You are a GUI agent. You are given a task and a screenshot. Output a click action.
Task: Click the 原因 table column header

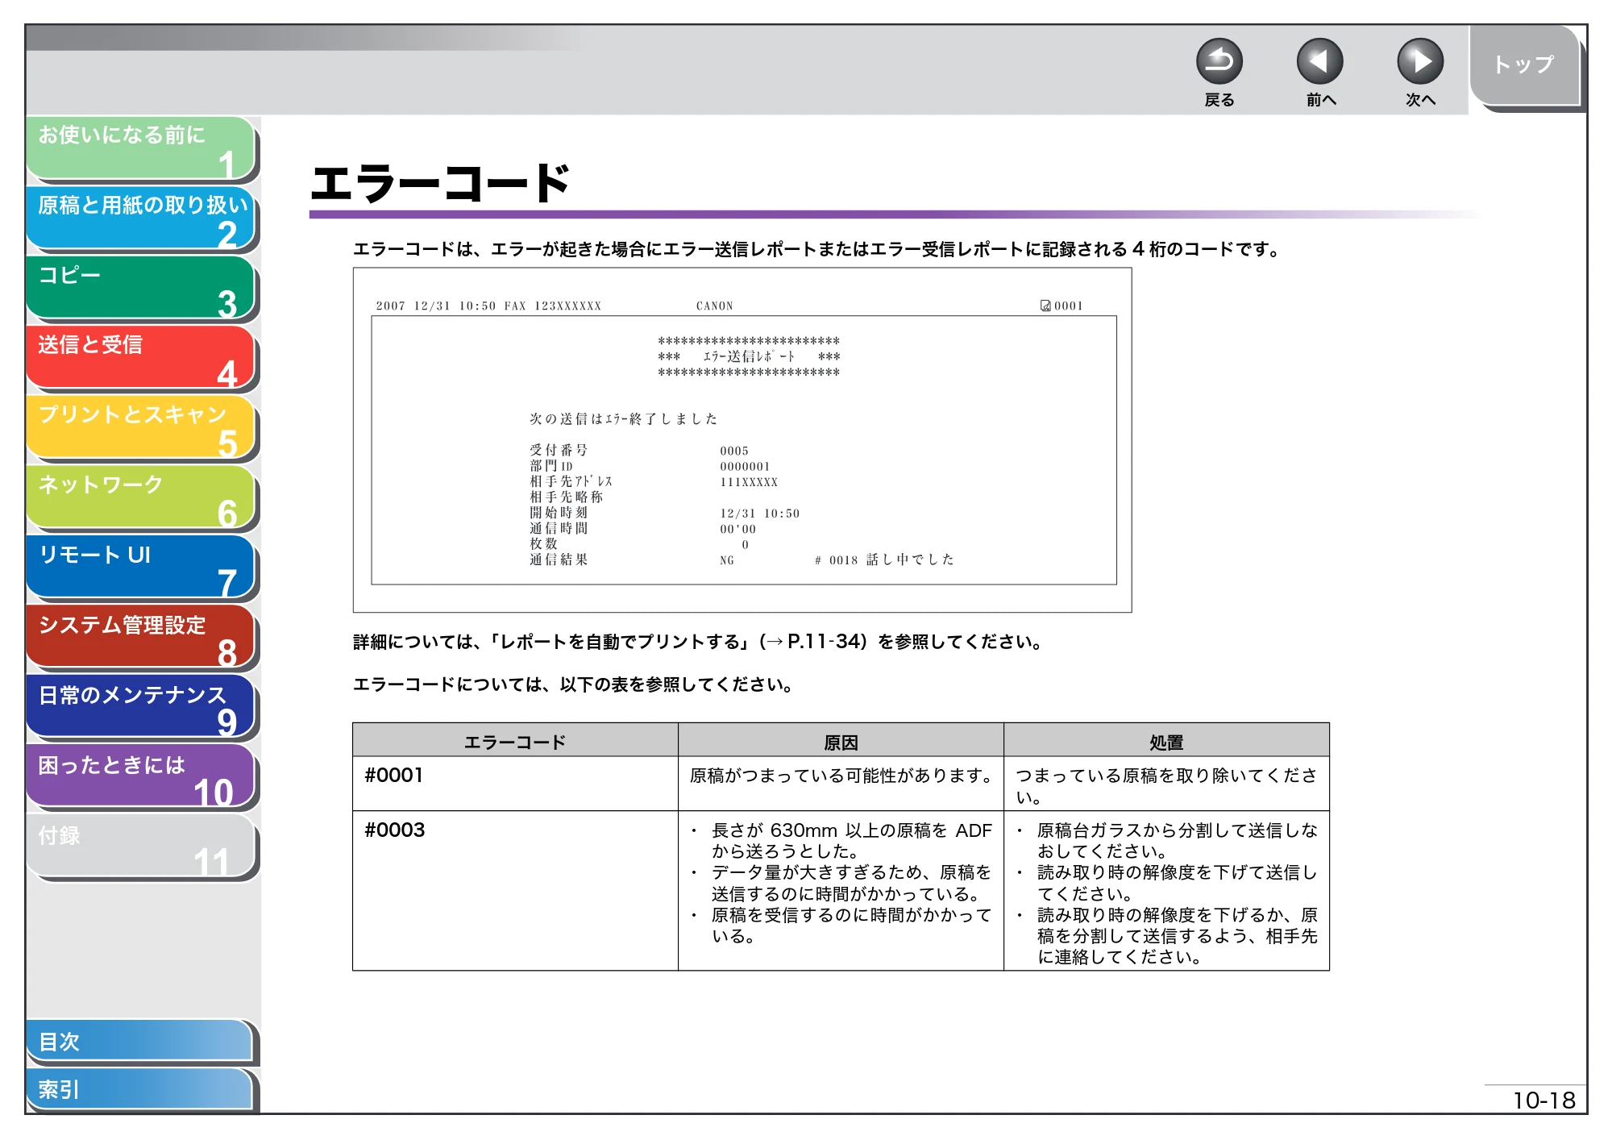[x=841, y=741]
